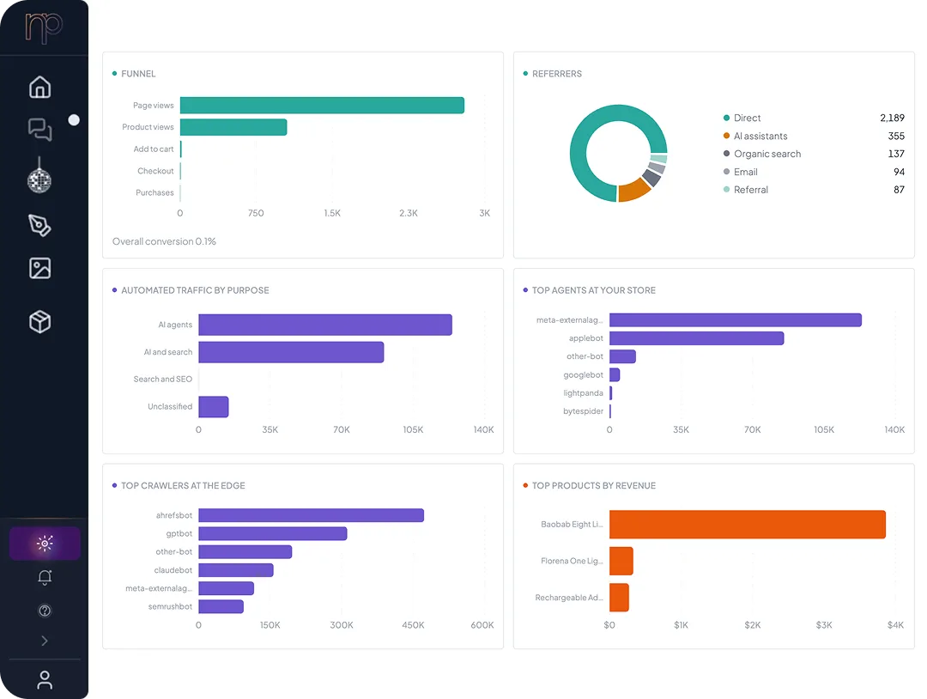Click the Rechargeable Ad... revenue bar
The height and width of the screenshot is (699, 927).
click(619, 598)
